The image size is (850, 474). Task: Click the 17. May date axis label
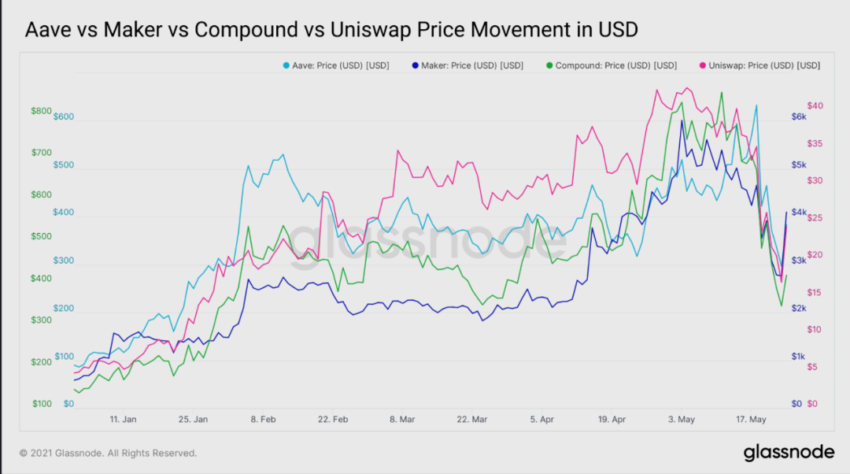pyautogui.click(x=751, y=419)
